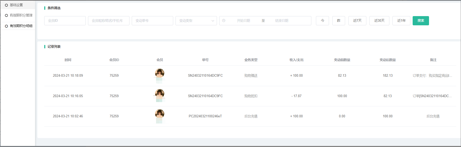The height and width of the screenshot is (147, 461).
Task: Click timestamp 2024-03-21 10:16:05
Action: [68, 96]
